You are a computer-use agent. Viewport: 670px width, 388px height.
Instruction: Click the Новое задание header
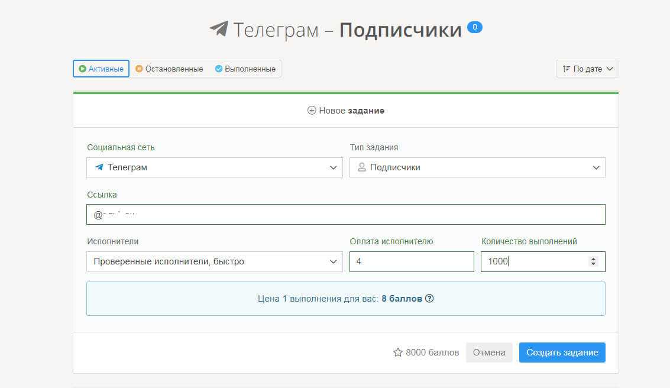[x=346, y=111]
